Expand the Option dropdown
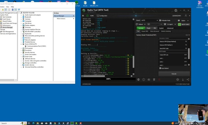Screen dimensions: 208x125 pyautogui.click(x=184, y=20)
